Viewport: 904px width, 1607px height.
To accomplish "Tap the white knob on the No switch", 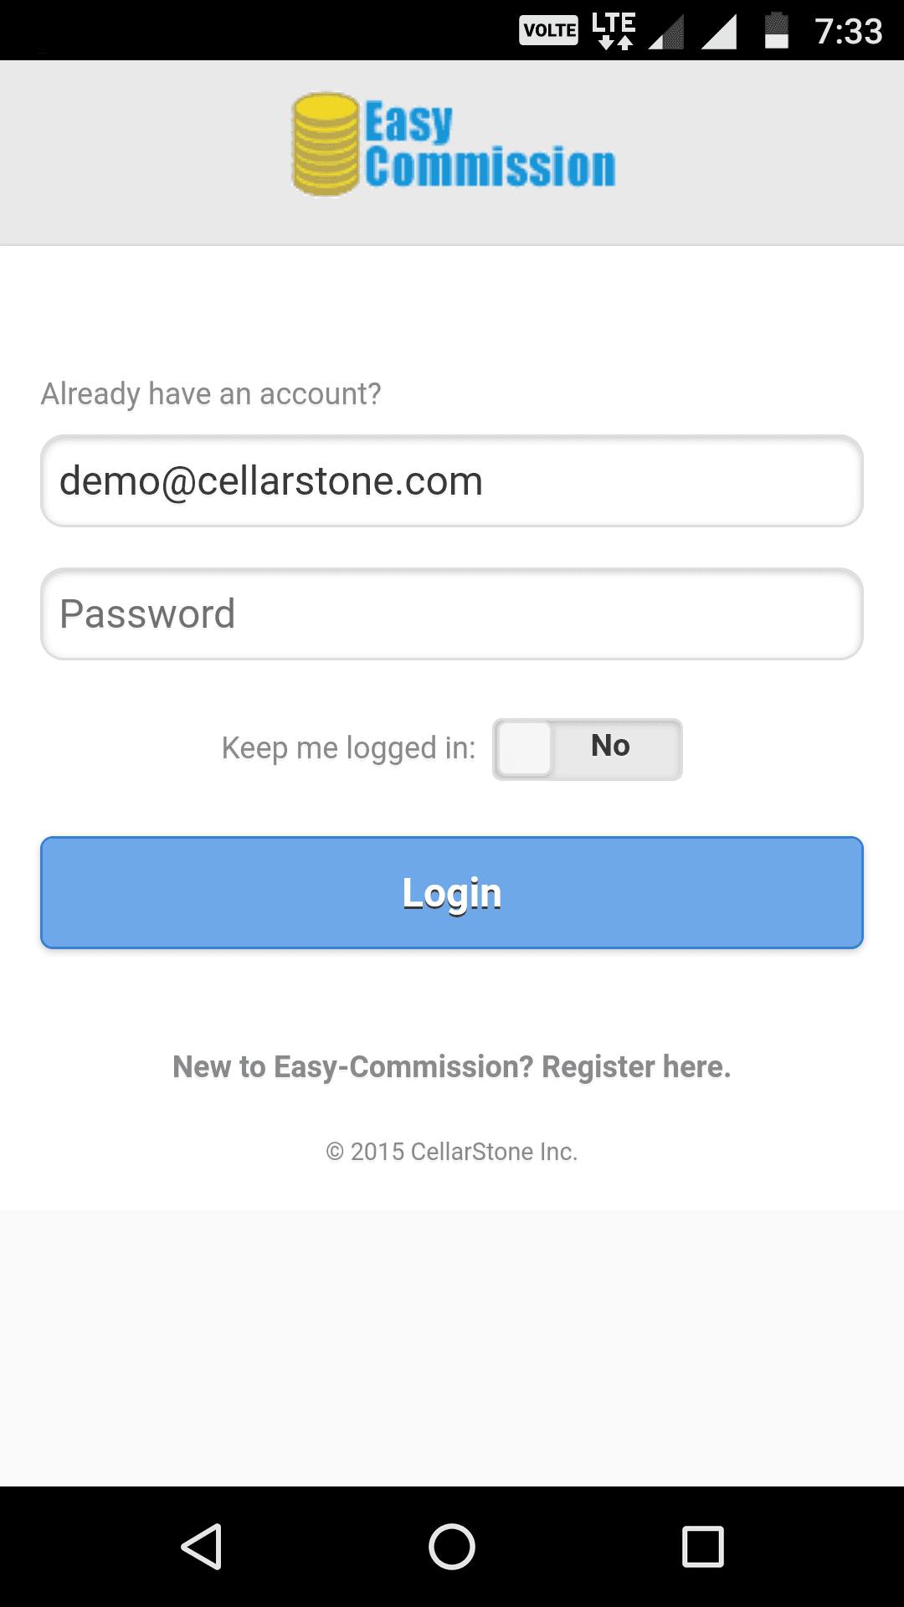I will click(525, 749).
